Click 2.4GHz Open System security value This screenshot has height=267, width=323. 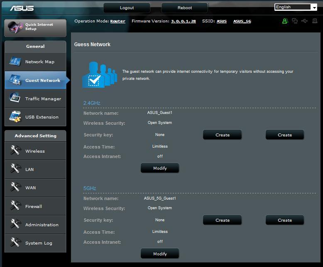click(x=160, y=123)
